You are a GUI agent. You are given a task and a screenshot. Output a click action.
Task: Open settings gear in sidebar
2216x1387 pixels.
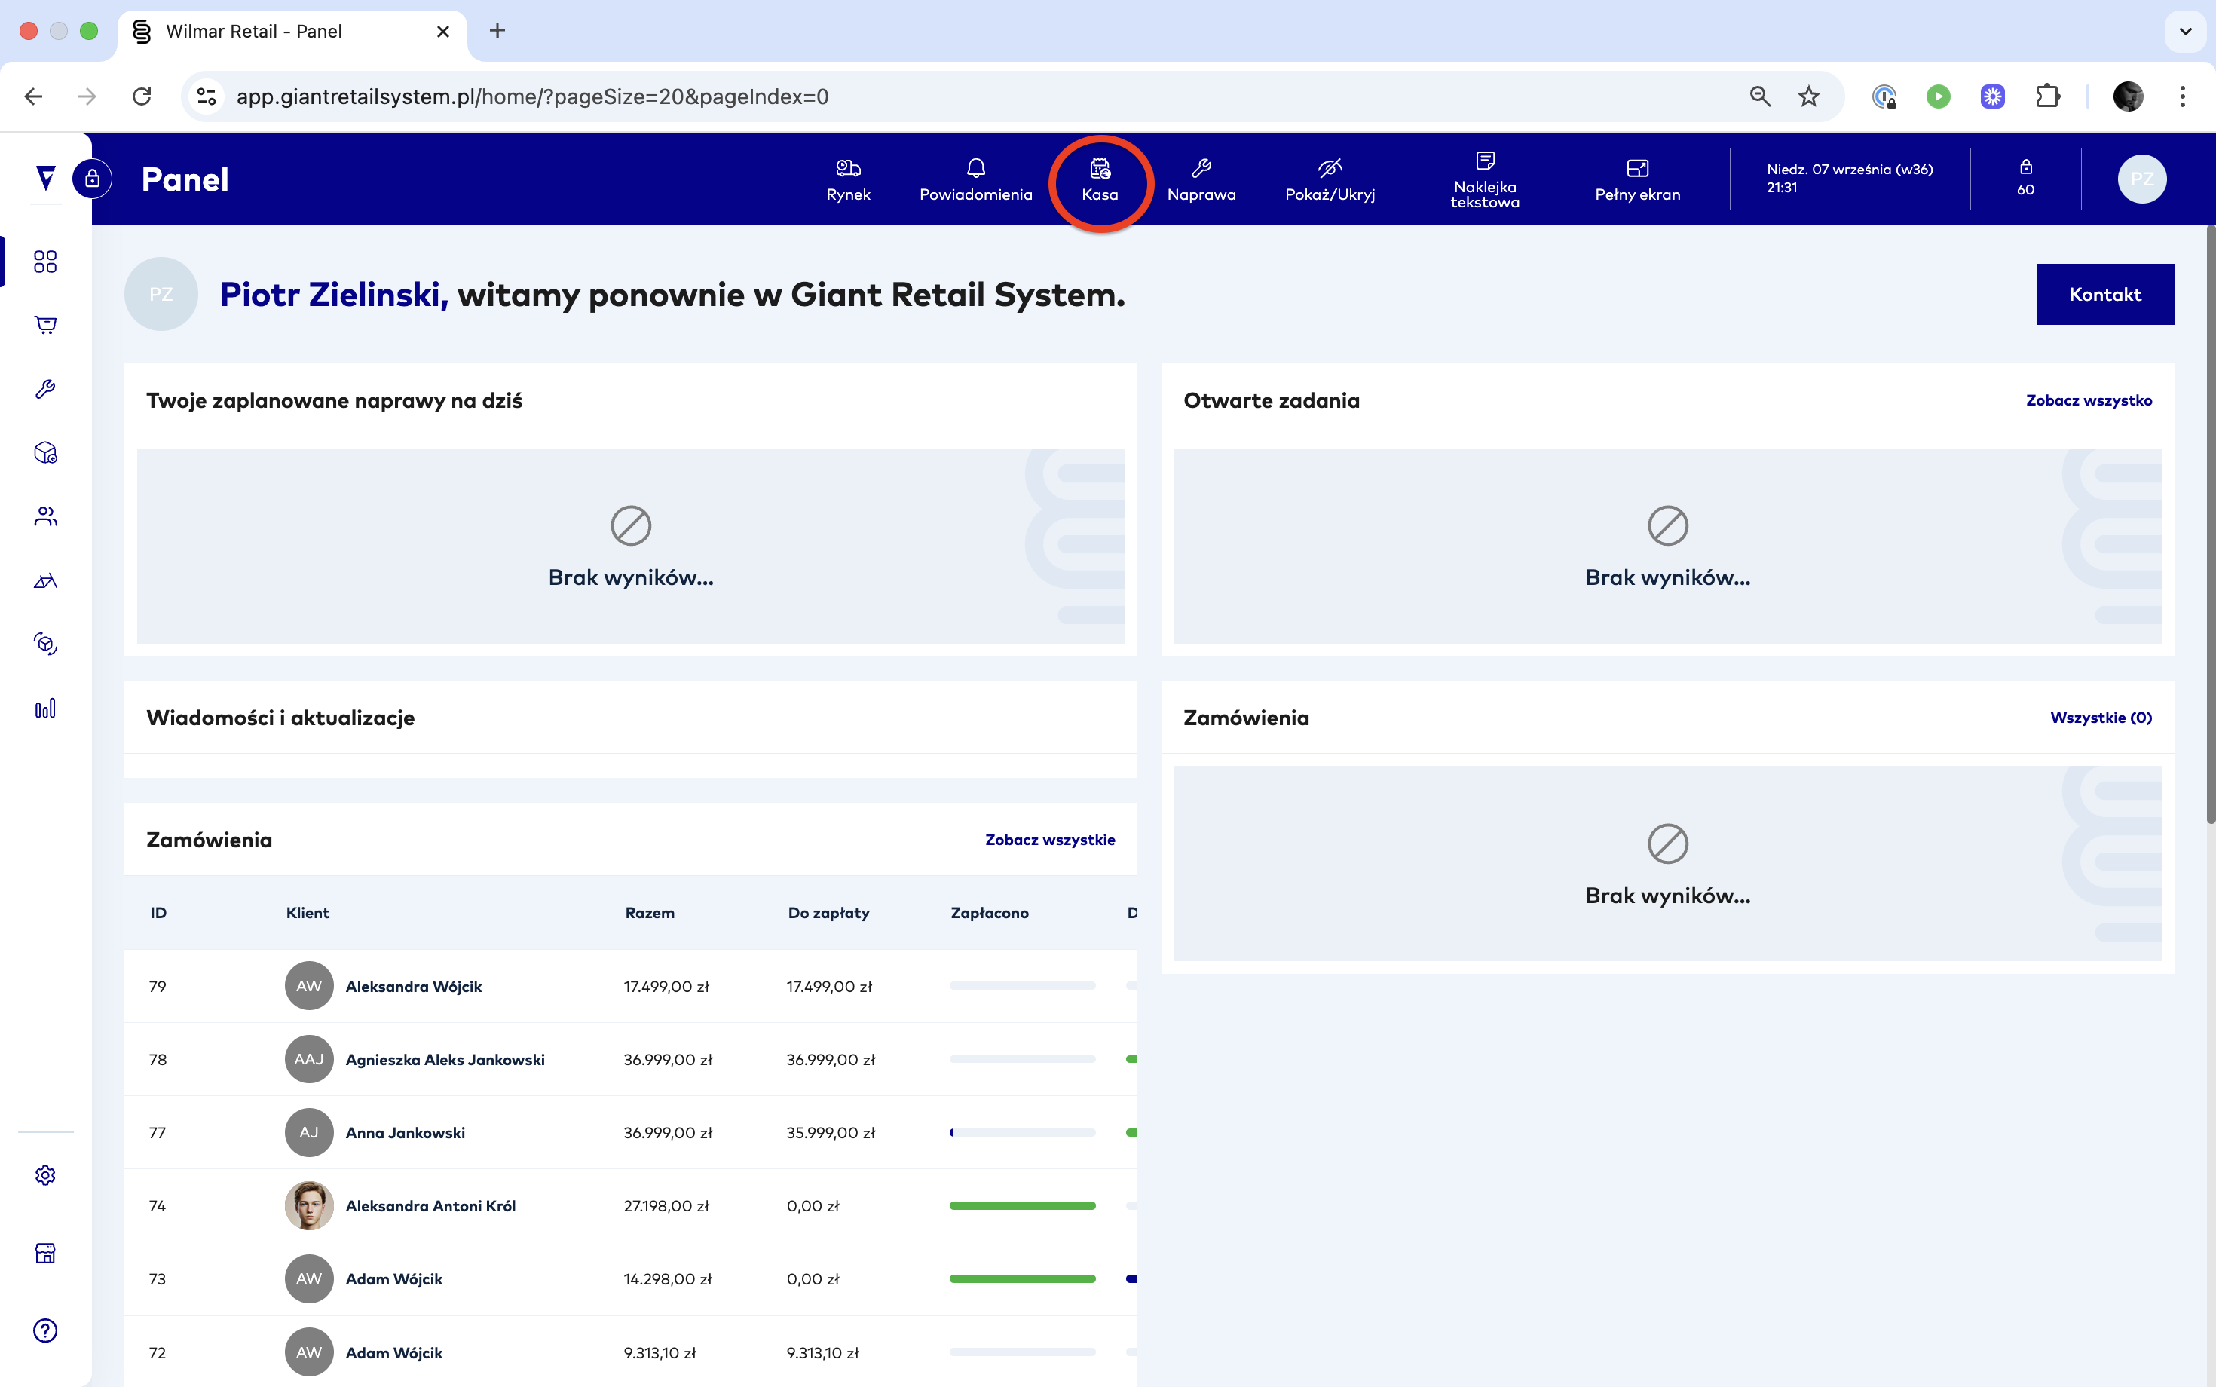click(45, 1175)
